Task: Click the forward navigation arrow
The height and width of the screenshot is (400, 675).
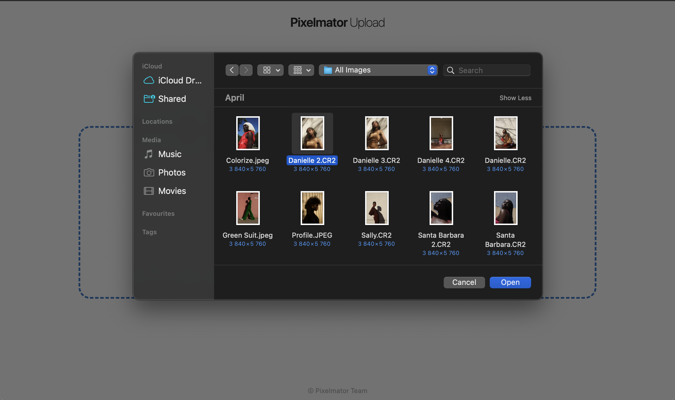Action: click(x=246, y=70)
